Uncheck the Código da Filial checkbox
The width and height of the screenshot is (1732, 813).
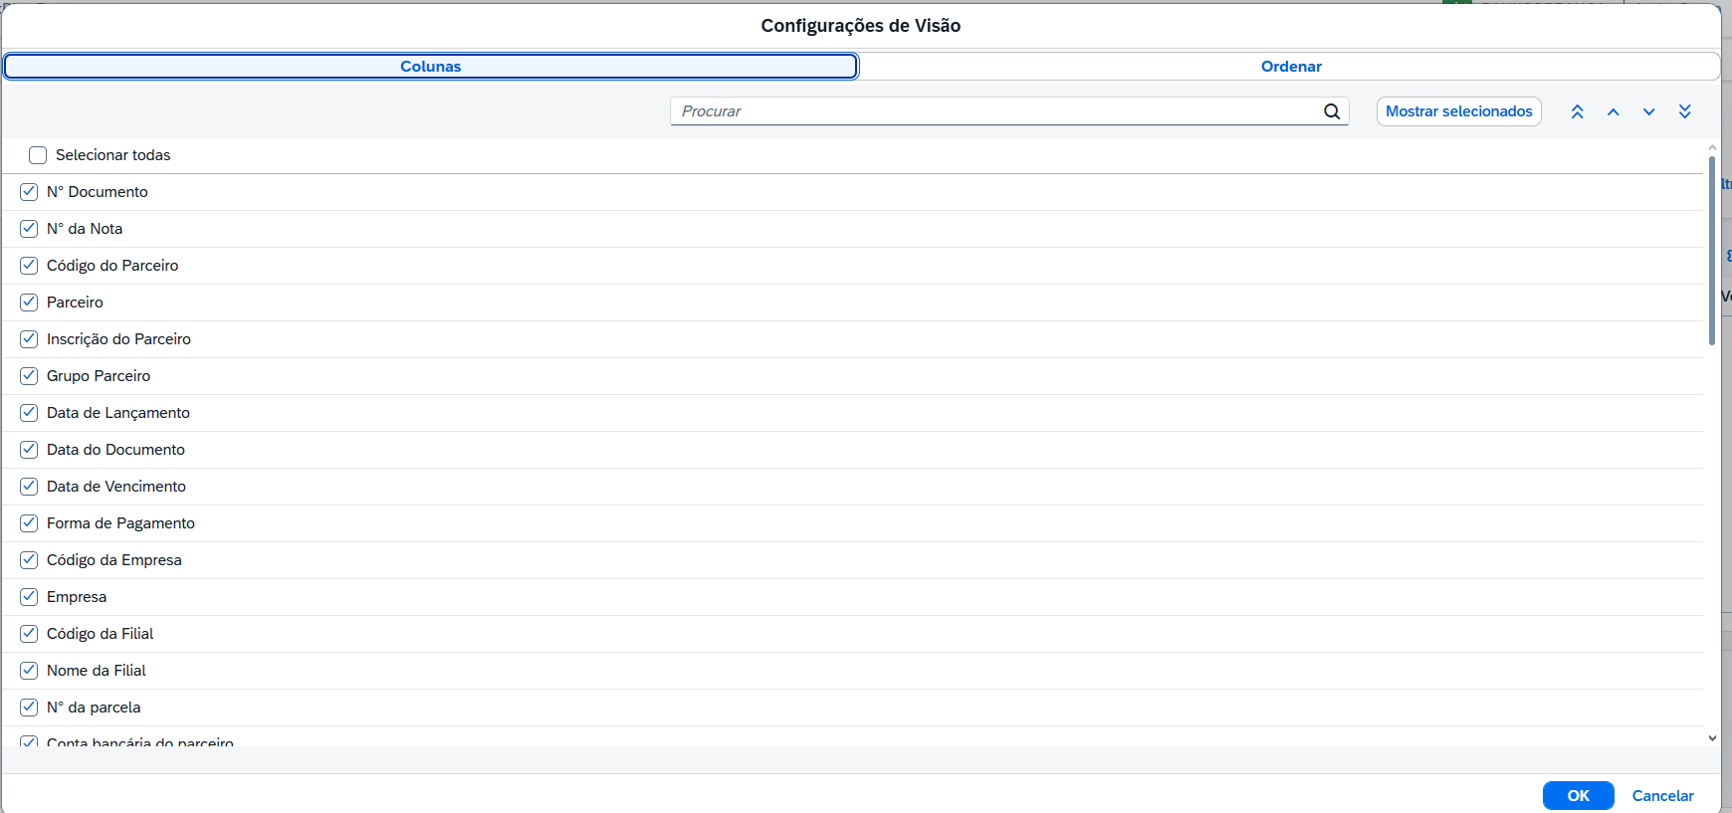click(x=29, y=634)
